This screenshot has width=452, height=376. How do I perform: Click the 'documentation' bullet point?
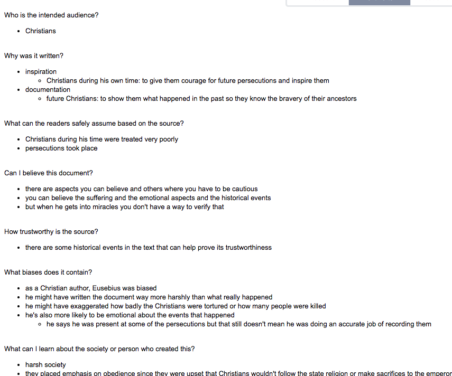coord(48,90)
